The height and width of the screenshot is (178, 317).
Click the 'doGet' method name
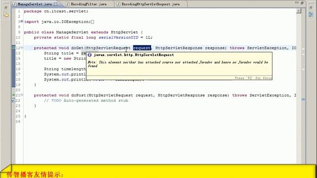click(77, 48)
